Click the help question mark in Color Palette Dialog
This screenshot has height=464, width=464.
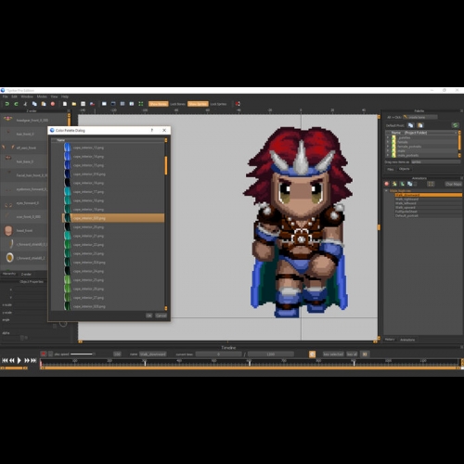[152, 130]
